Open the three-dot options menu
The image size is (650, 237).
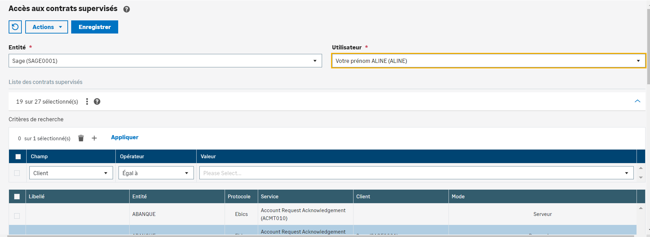(x=87, y=102)
